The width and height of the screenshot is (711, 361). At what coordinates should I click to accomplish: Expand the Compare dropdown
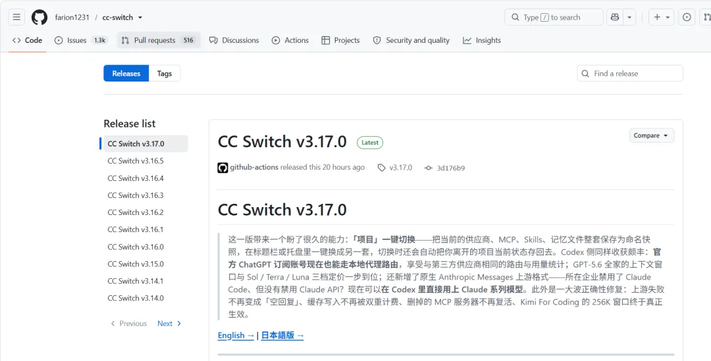tap(652, 135)
